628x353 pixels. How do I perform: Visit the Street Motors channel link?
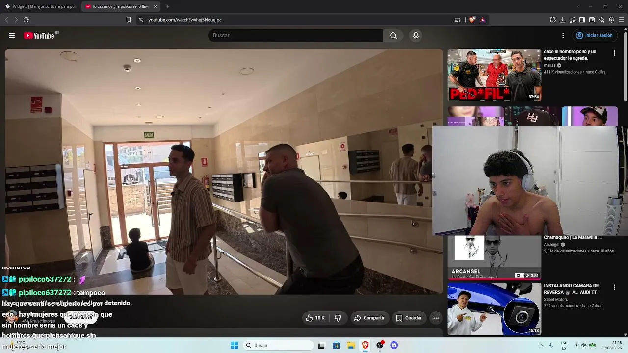point(555,300)
